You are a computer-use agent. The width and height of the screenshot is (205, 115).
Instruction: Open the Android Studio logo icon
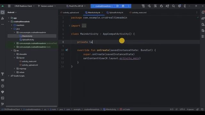pos(3,6)
